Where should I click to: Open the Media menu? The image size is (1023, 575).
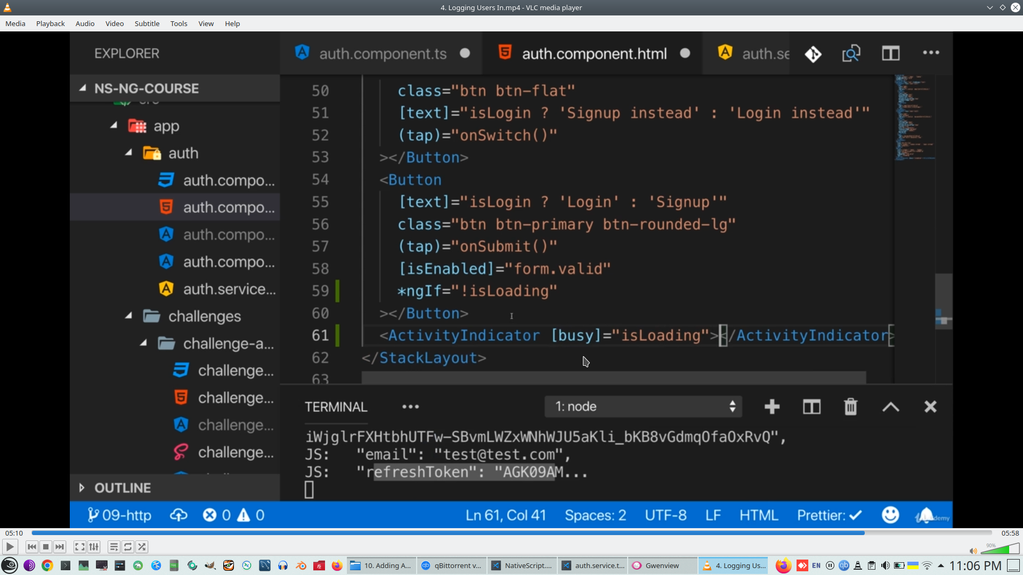[x=15, y=23]
